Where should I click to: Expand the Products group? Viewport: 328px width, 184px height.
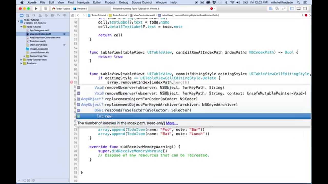[22, 63]
